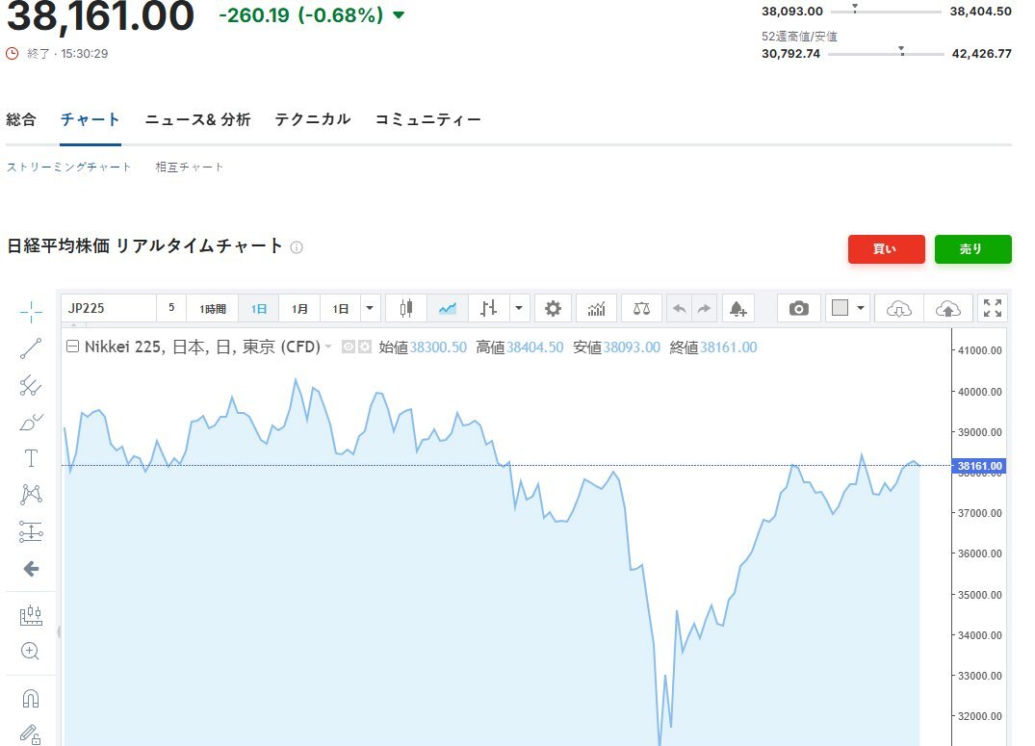Switch to bar chart style icon
The width and height of the screenshot is (1035, 746).
(488, 308)
